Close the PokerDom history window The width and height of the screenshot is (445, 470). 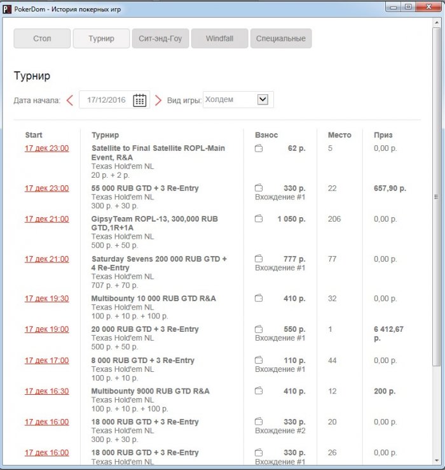[x=428, y=7]
